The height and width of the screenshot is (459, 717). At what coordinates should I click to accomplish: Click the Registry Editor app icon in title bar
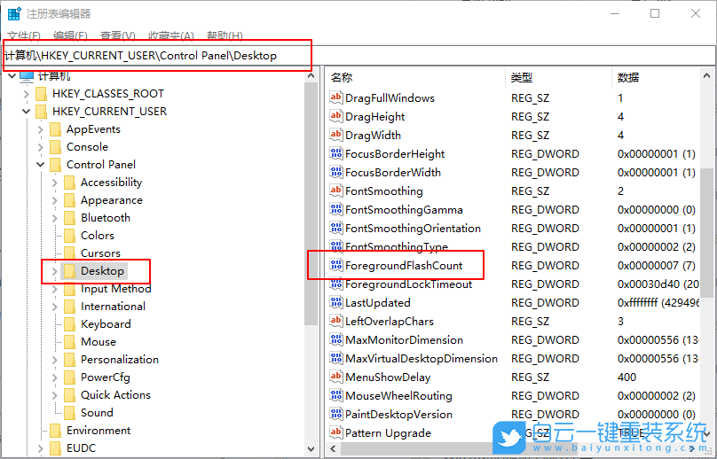point(14,14)
